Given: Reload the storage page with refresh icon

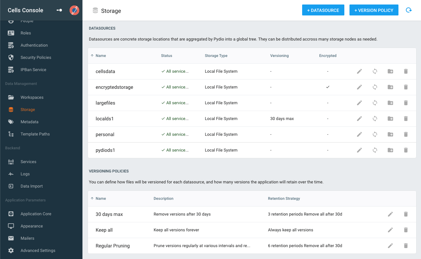Looking at the screenshot, I should click(x=409, y=10).
